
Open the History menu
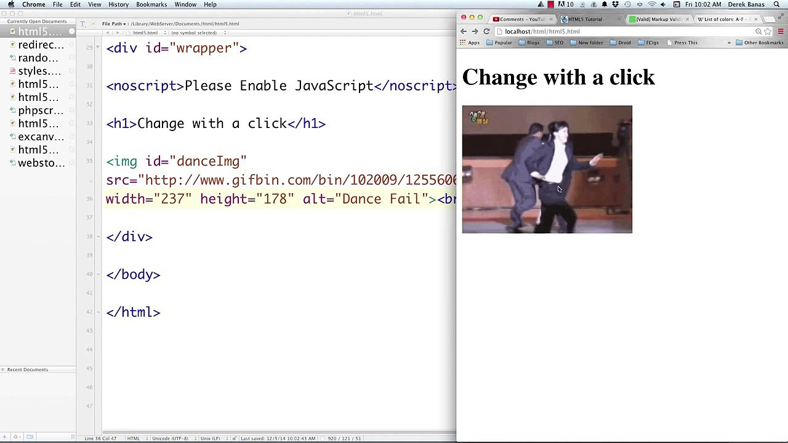(119, 4)
